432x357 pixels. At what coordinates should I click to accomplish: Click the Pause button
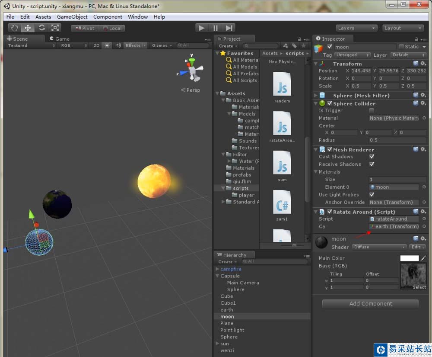pos(216,28)
